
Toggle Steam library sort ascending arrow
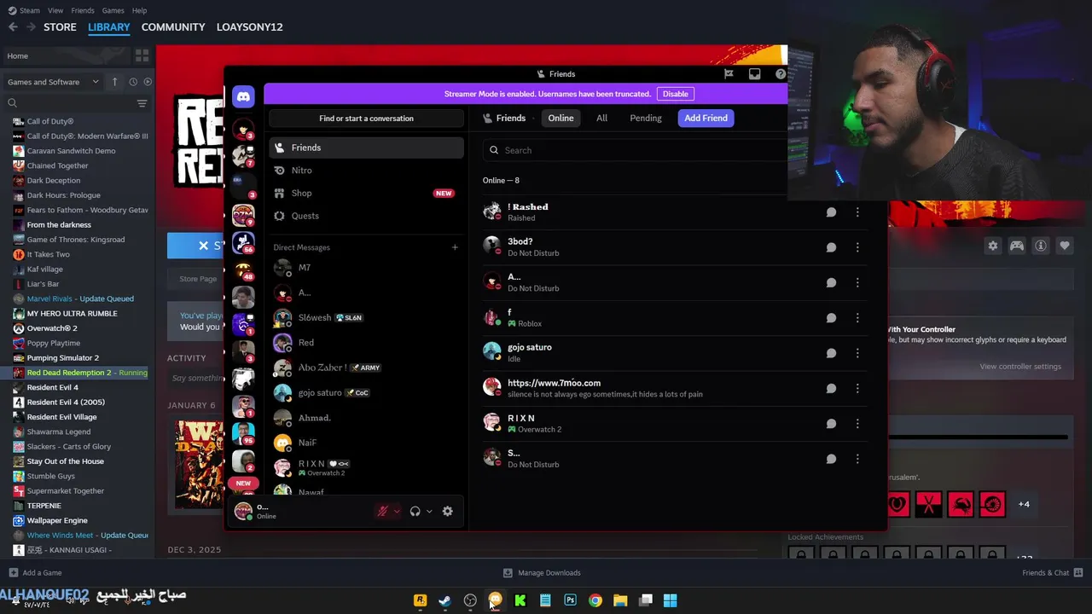(x=115, y=82)
